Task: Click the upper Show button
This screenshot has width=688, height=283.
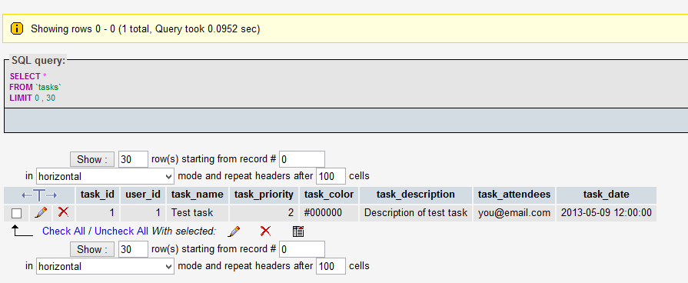Action: tap(92, 159)
